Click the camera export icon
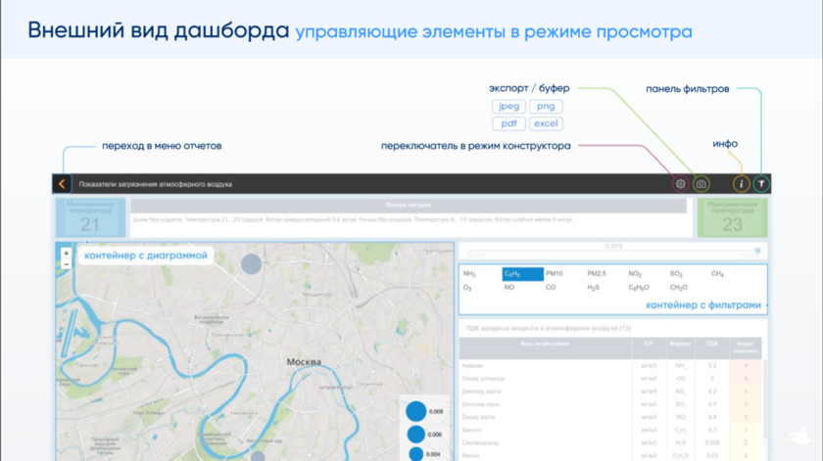This screenshot has width=823, height=461. pyautogui.click(x=701, y=184)
